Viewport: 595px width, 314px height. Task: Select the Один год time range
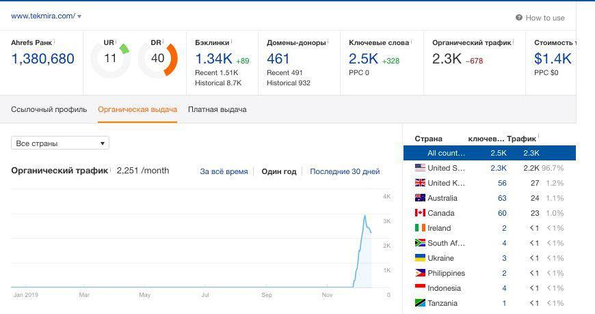point(279,171)
